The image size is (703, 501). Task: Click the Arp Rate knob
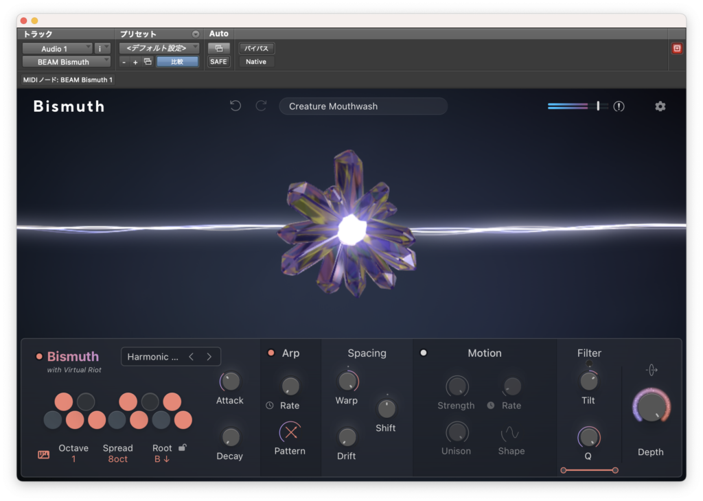(290, 386)
